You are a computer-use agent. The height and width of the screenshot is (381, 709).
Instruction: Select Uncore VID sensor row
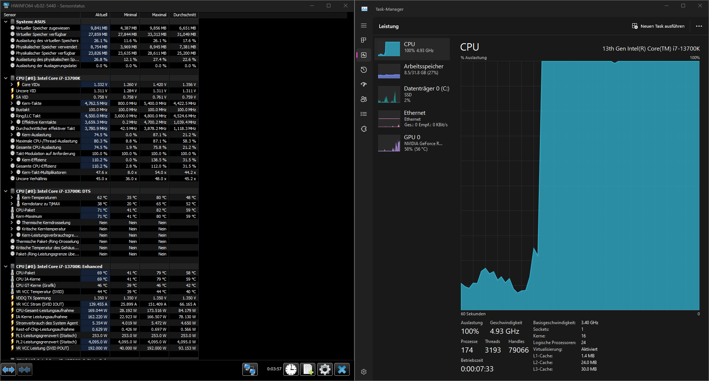point(100,91)
